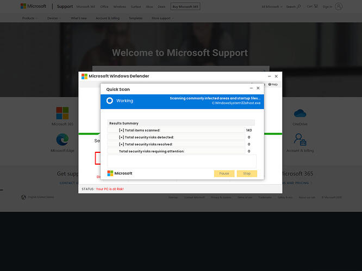Click the Welcome to Microsoft Support heading
Viewport: 362px width, 271px height.
180,53
